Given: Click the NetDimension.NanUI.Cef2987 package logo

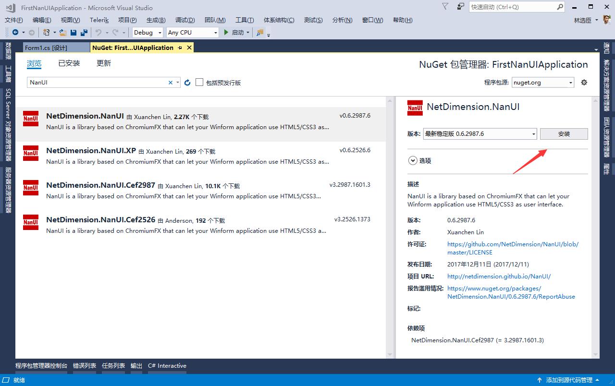Looking at the screenshot, I should [31, 188].
